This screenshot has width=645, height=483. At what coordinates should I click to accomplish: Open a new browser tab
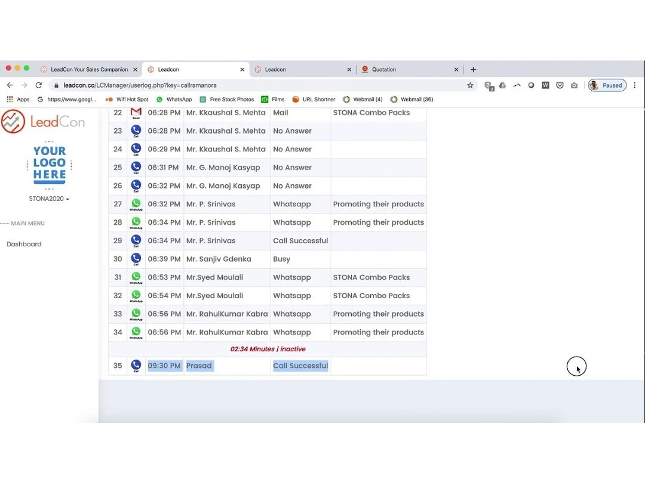pyautogui.click(x=473, y=70)
